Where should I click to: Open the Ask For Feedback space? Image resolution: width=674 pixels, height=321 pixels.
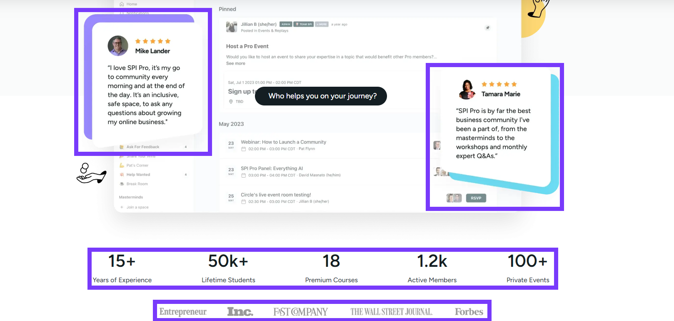pos(142,147)
